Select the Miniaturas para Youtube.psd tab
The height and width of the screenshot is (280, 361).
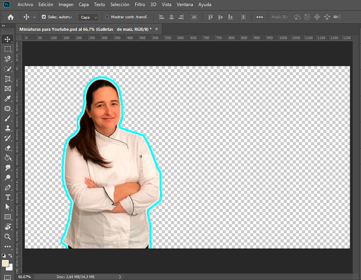coord(86,29)
